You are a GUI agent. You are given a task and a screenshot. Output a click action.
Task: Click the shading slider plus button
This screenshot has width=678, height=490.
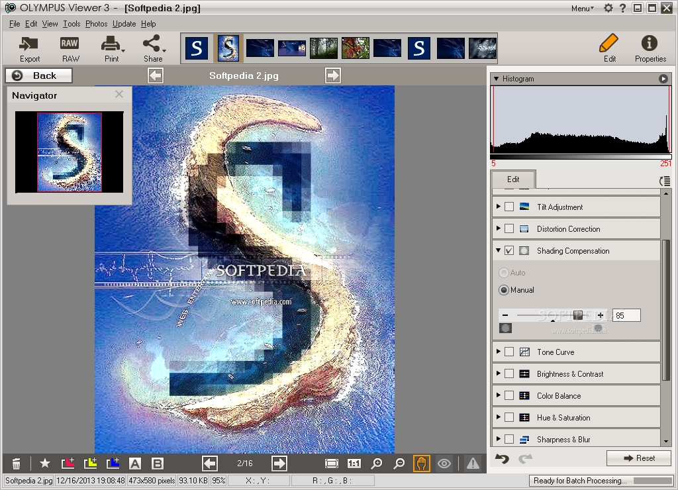coord(600,315)
